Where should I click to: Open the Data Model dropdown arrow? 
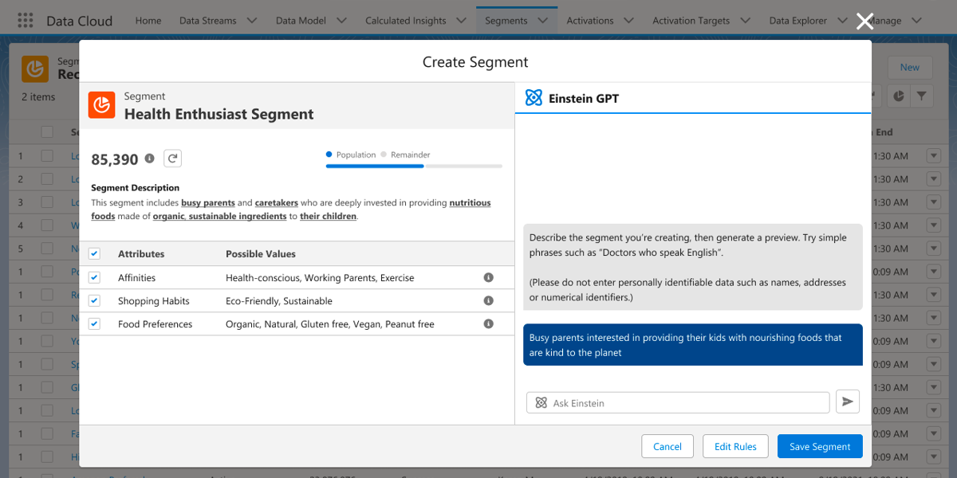[x=341, y=21]
